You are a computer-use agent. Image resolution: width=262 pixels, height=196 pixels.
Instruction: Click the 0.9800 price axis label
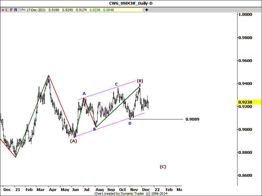click(x=245, y=38)
